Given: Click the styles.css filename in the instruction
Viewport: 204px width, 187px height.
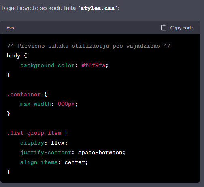Looking at the screenshot, I should point(98,8).
